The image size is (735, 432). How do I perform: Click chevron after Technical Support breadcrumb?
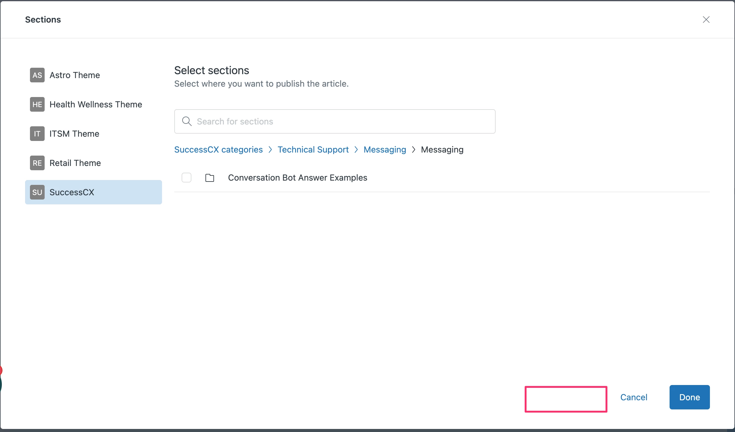[356, 149]
